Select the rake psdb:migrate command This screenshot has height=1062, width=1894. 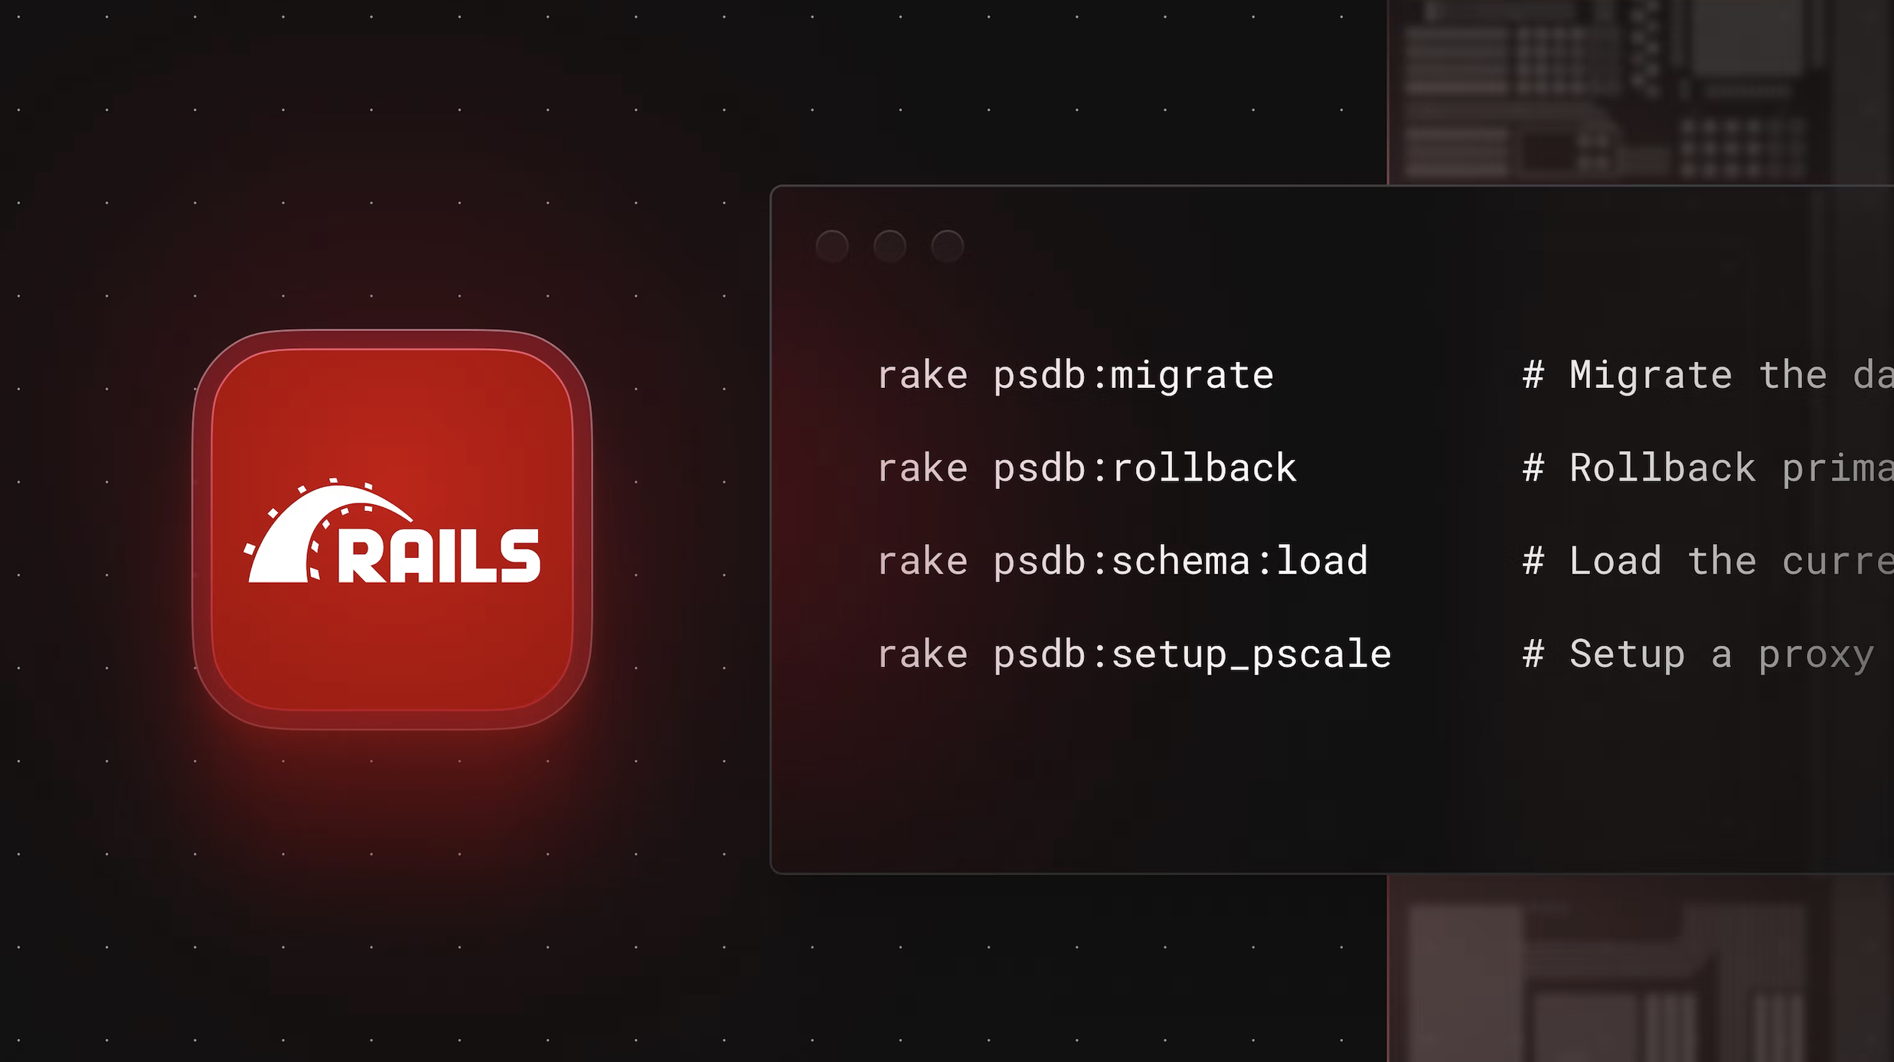tap(1072, 374)
